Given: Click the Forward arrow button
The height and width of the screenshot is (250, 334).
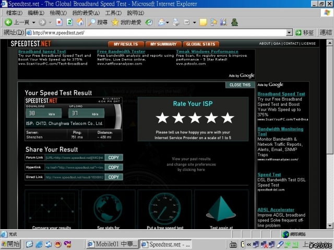Looking at the screenshot, I should tap(42, 22).
